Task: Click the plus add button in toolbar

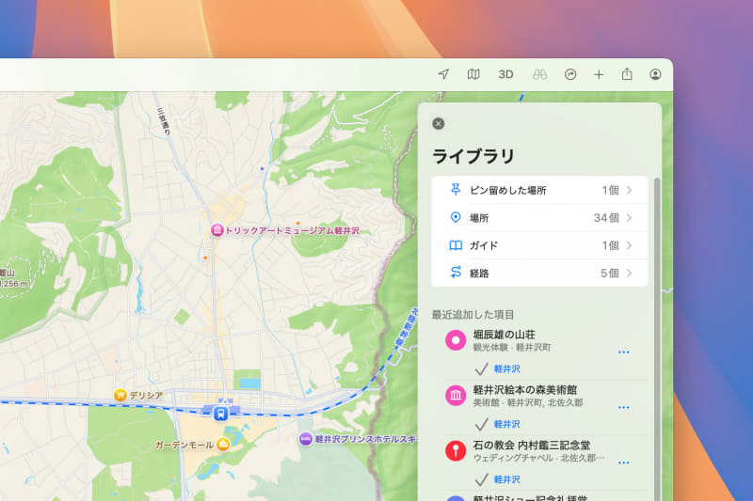Action: click(599, 74)
